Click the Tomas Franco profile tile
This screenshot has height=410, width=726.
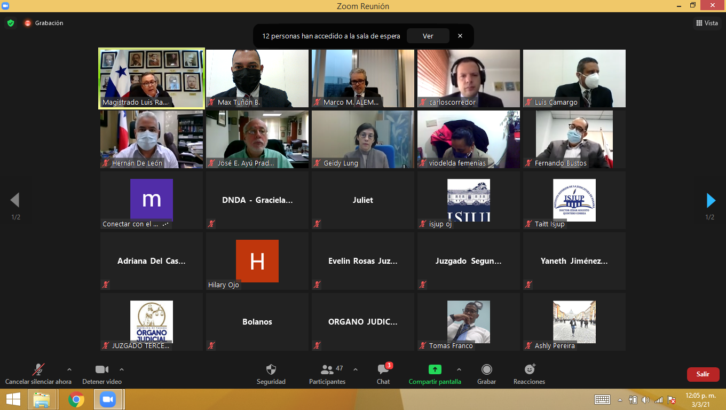pos(469,322)
